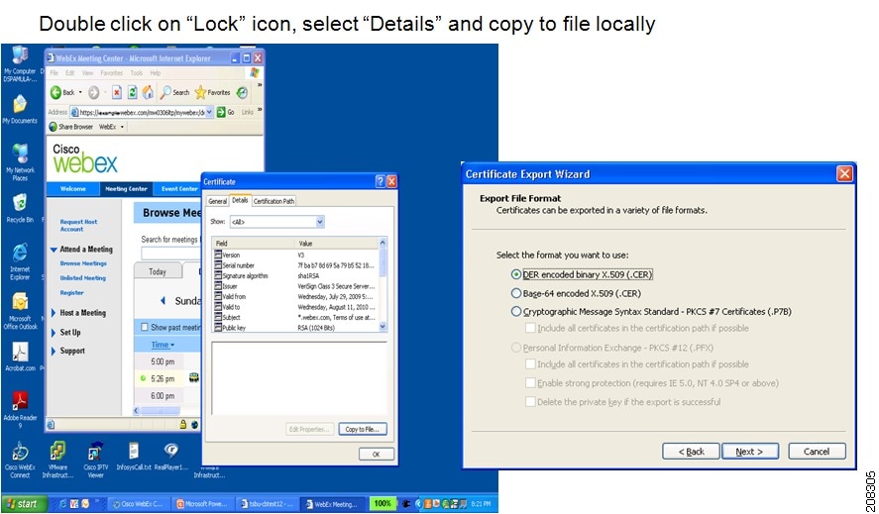Switch to Microsoft PowerPoint taskbar item
Image resolution: width=879 pixels, height=514 pixels.
[202, 504]
